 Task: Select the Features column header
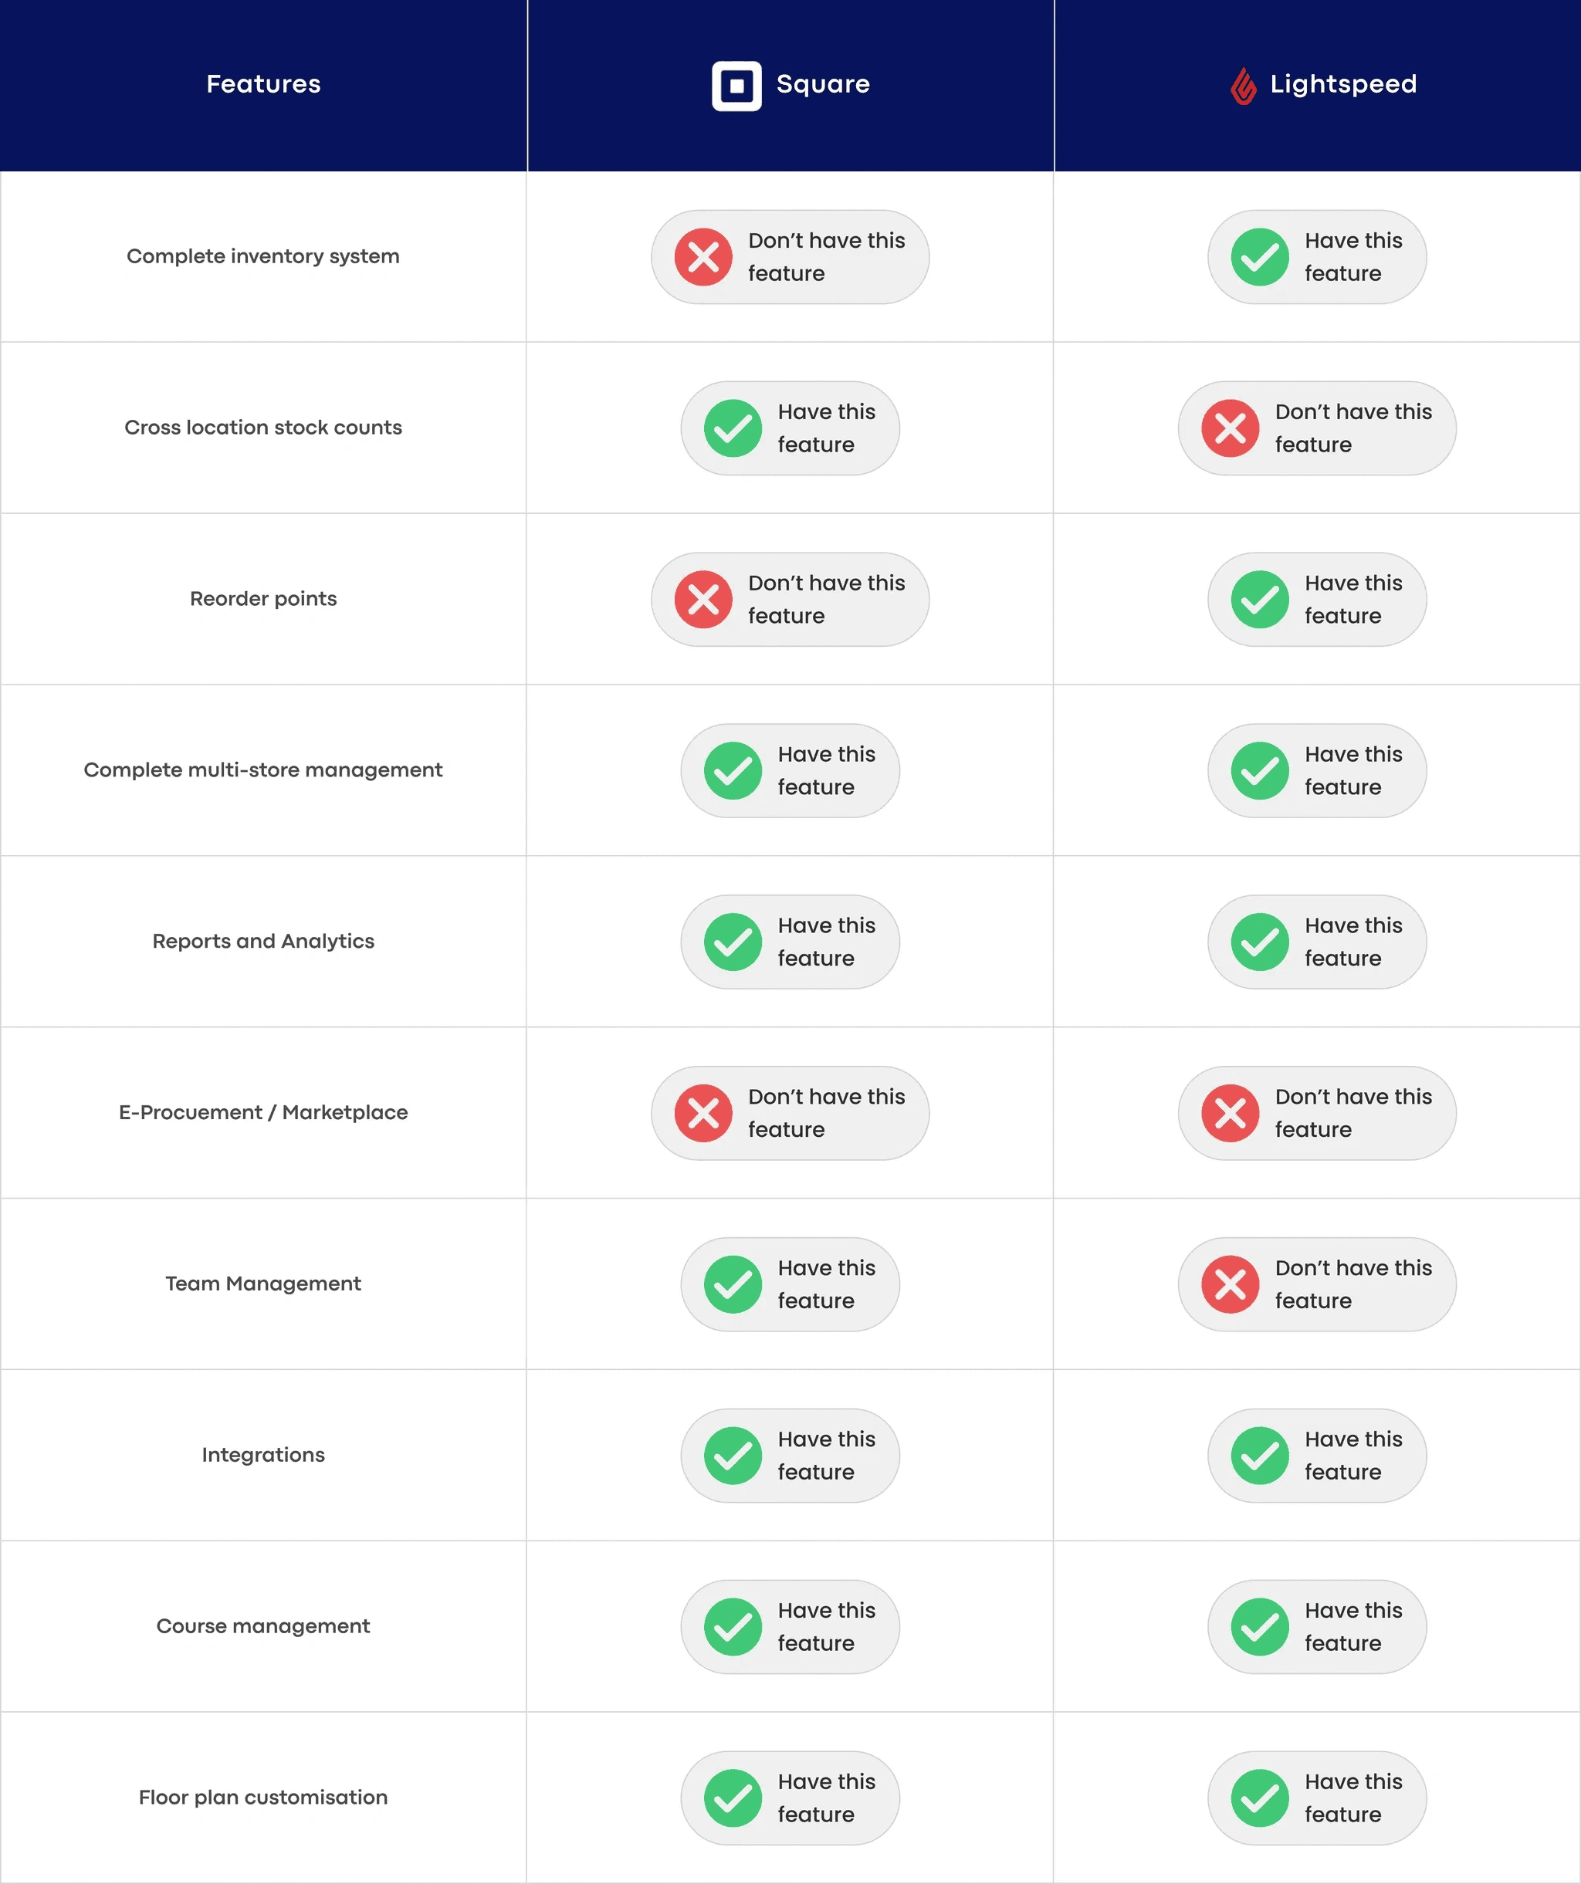tap(263, 84)
